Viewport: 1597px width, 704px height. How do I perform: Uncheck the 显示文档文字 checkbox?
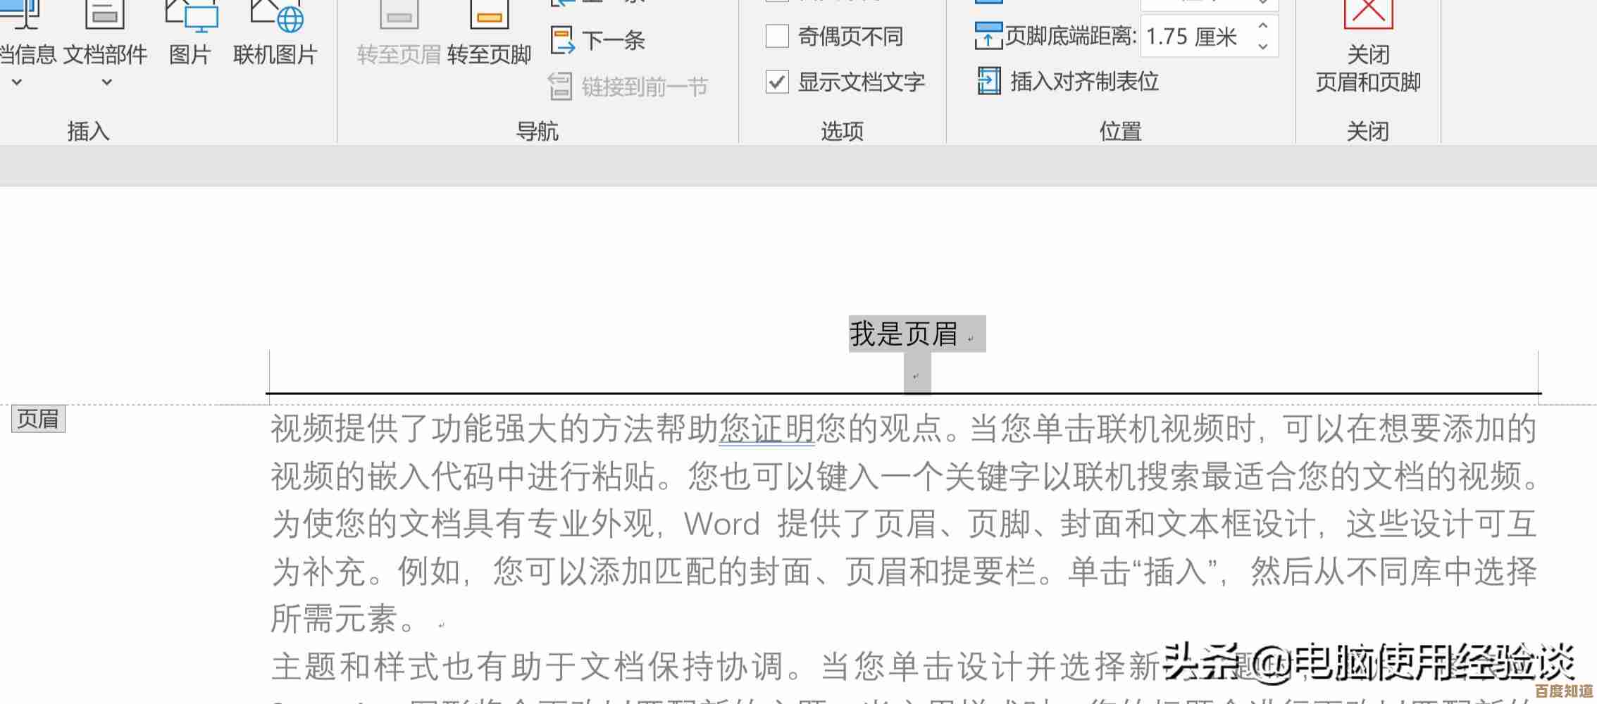[x=777, y=82]
